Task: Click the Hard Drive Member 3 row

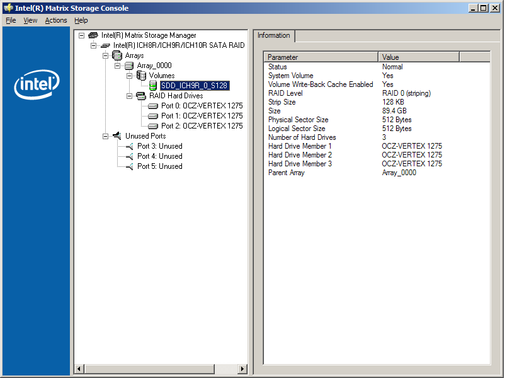Action: [377, 164]
